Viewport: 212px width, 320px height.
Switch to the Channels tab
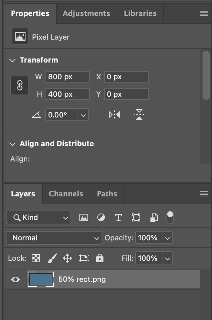click(x=66, y=194)
